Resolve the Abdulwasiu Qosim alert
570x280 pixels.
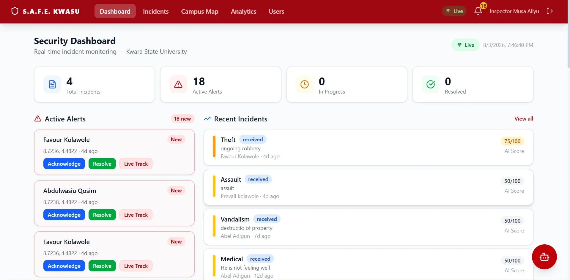click(102, 215)
